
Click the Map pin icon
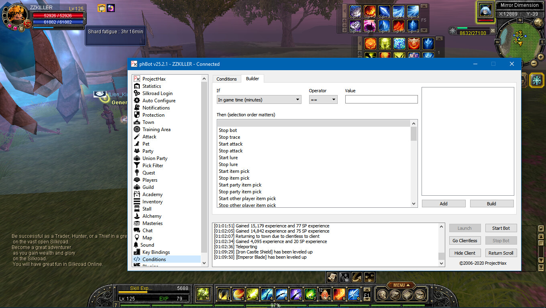coord(137,238)
